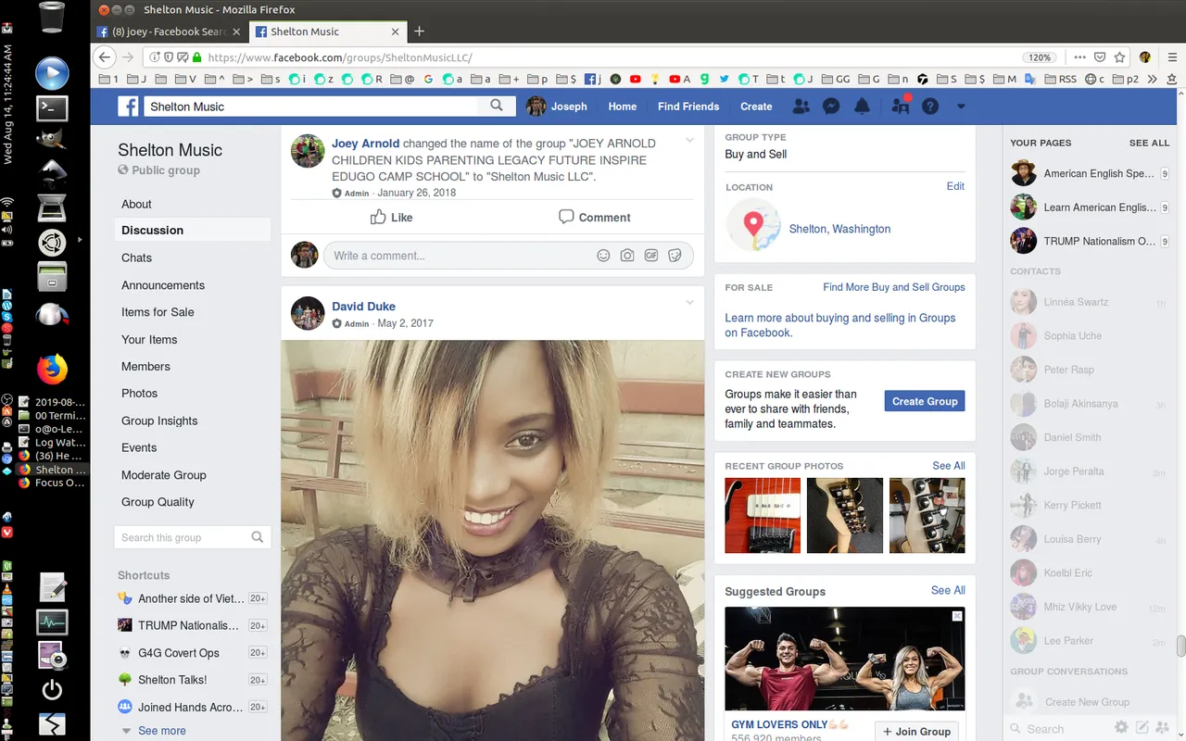This screenshot has height=741, width=1186.
Task: Click Find More Buy and Sell Groups
Action: [x=894, y=287]
